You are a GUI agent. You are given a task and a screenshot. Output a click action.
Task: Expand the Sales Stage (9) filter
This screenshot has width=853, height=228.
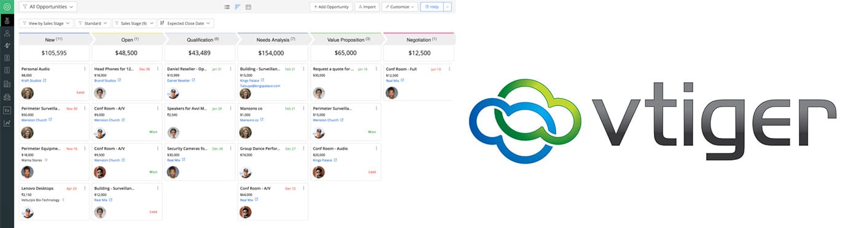(x=134, y=23)
